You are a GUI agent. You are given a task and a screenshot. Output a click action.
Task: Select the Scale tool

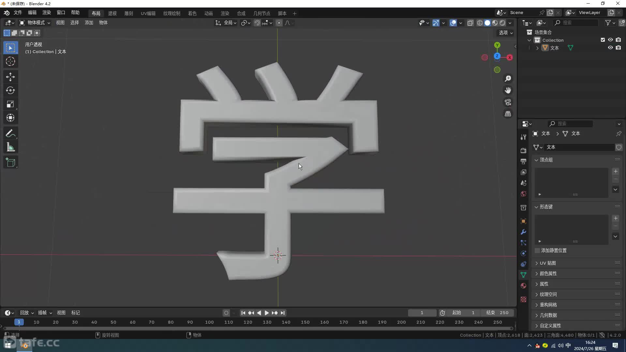[10, 104]
